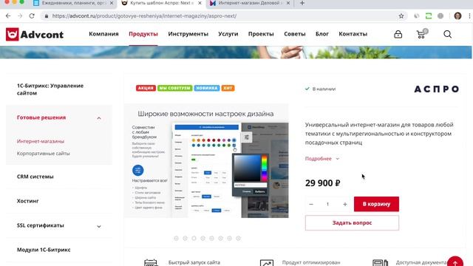Select the seventh slider pagination dot

tap(229, 238)
